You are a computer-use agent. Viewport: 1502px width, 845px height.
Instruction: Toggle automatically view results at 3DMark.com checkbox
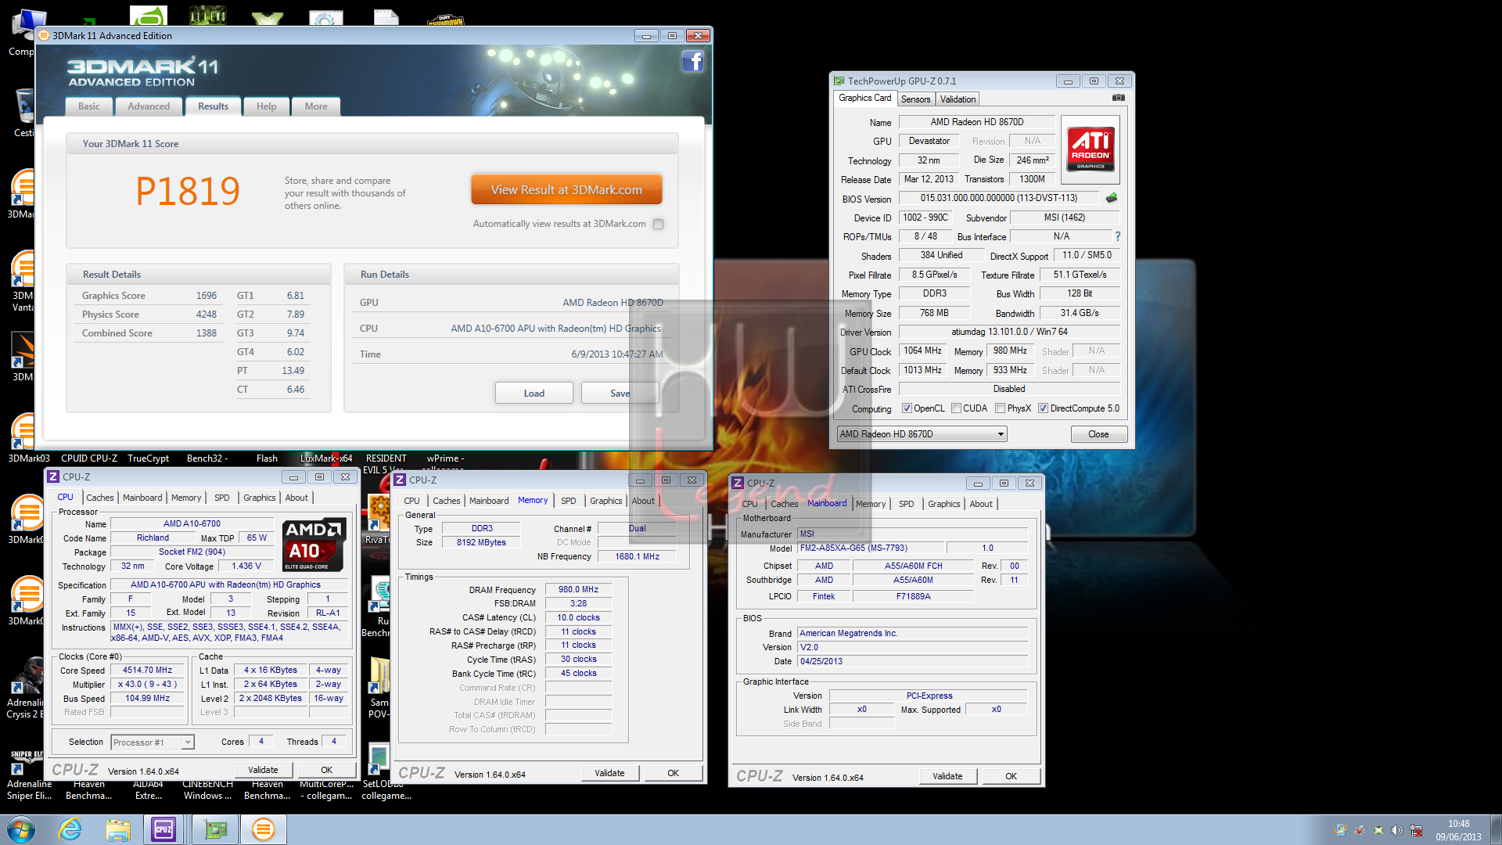(x=659, y=225)
